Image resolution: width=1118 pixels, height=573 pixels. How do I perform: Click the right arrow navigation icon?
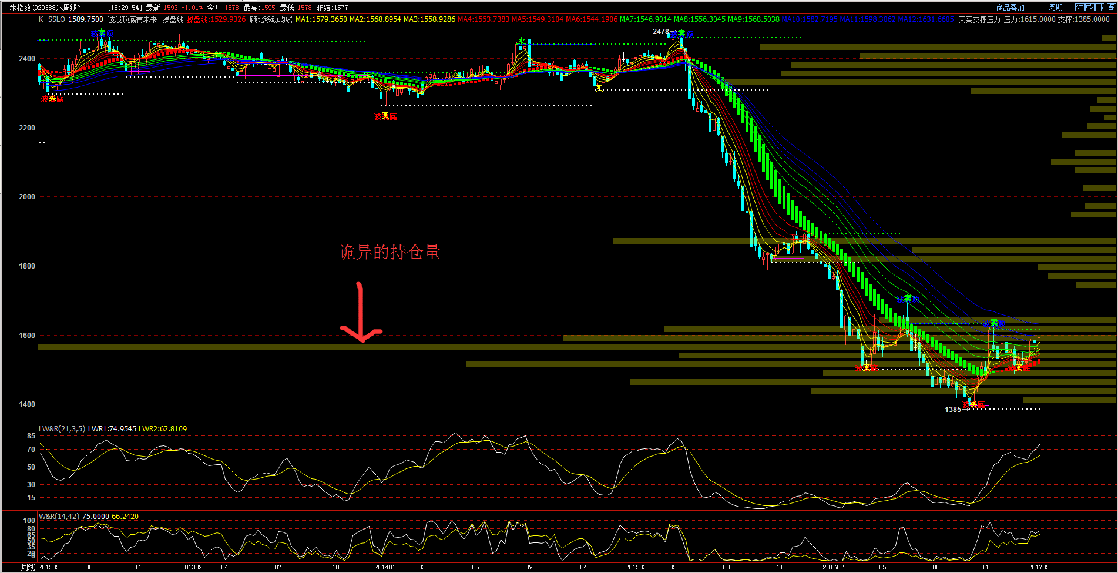click(1090, 7)
